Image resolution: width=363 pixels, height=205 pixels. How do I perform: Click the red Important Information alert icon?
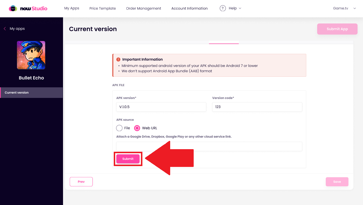click(x=118, y=60)
